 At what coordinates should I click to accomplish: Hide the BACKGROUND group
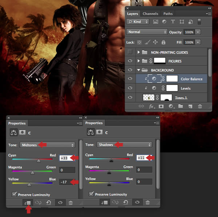[x=130, y=70]
